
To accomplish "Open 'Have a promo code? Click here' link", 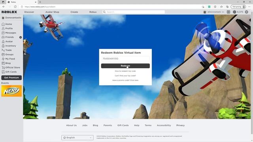I will pyautogui.click(x=125, y=80).
